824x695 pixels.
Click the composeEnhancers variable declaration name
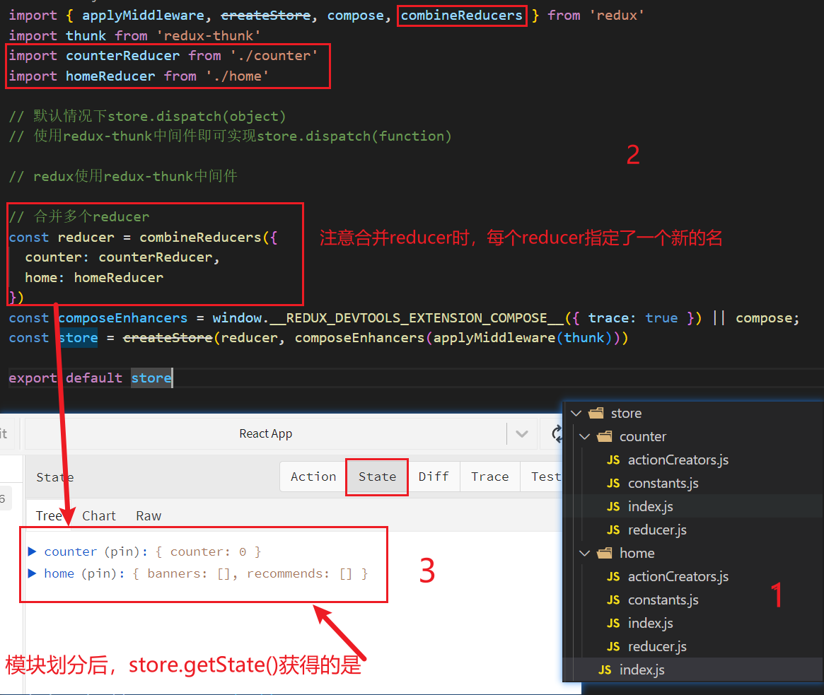(122, 318)
